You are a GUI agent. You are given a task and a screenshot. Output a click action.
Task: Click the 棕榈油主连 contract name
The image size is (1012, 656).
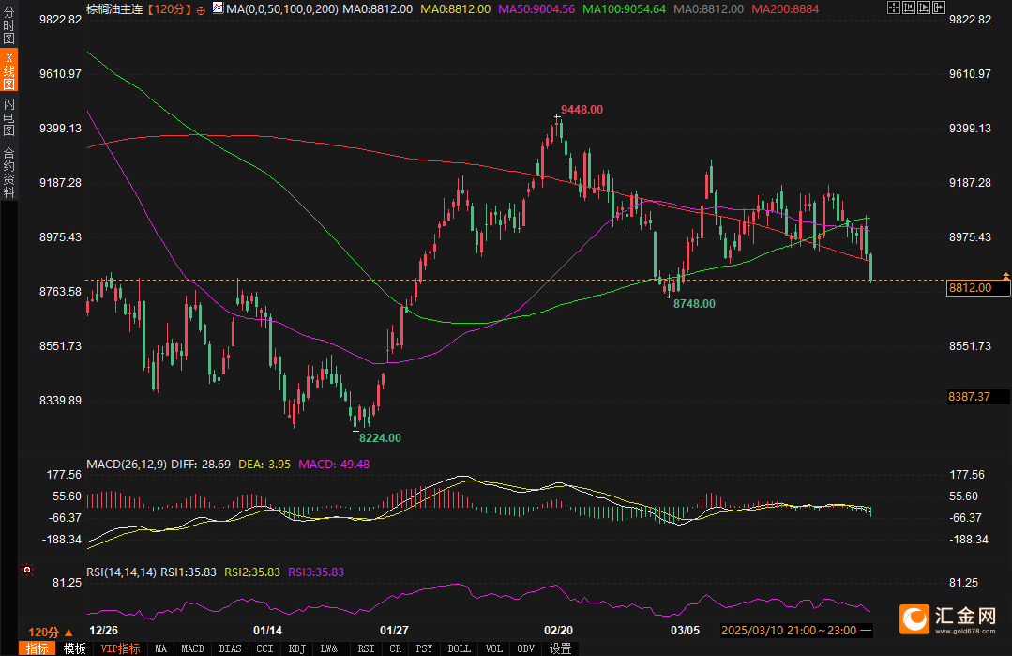coord(114,9)
